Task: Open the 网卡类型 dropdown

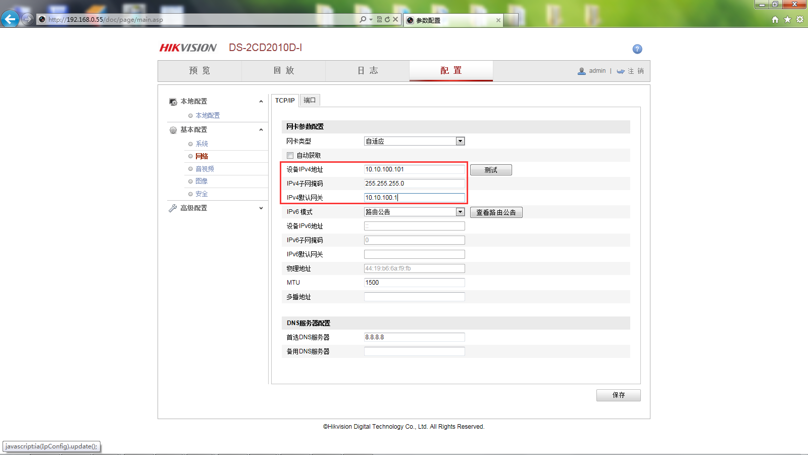Action: 460,142
